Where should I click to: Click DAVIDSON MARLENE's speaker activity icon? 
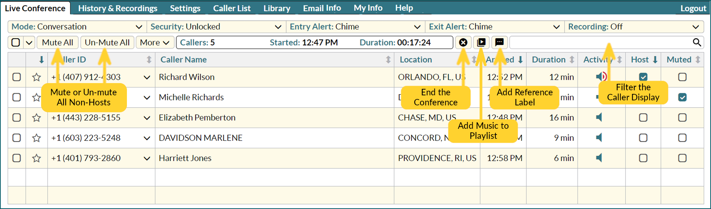click(599, 137)
